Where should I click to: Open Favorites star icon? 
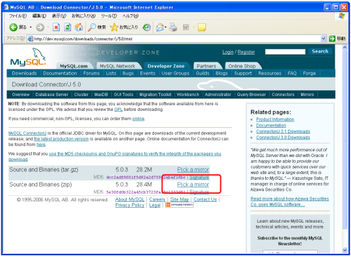114,27
